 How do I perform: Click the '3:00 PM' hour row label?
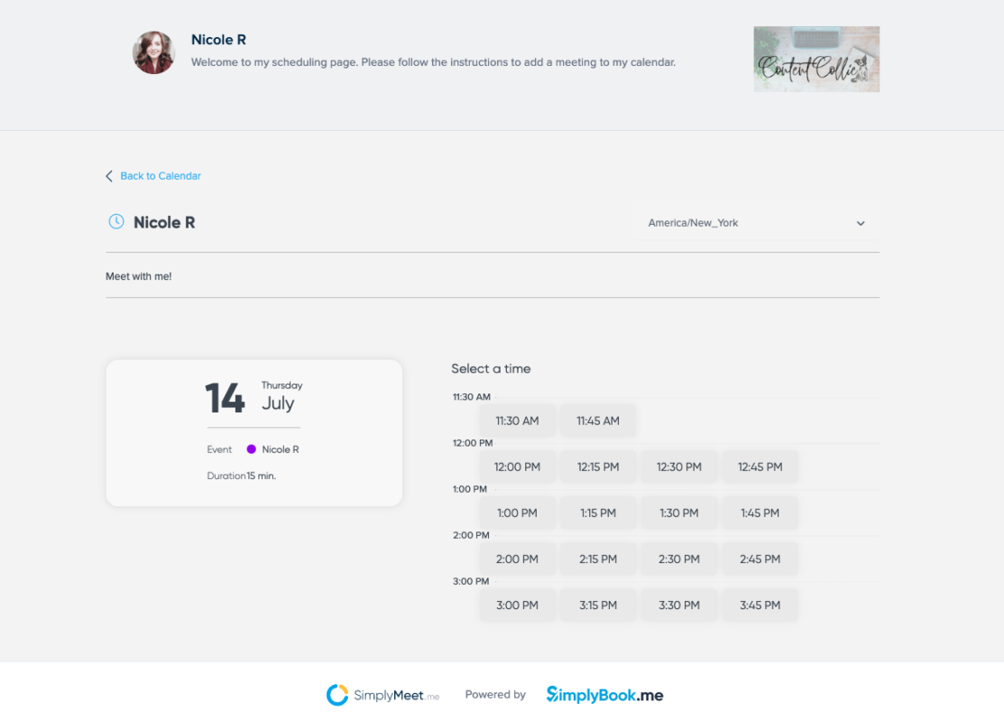coord(471,582)
